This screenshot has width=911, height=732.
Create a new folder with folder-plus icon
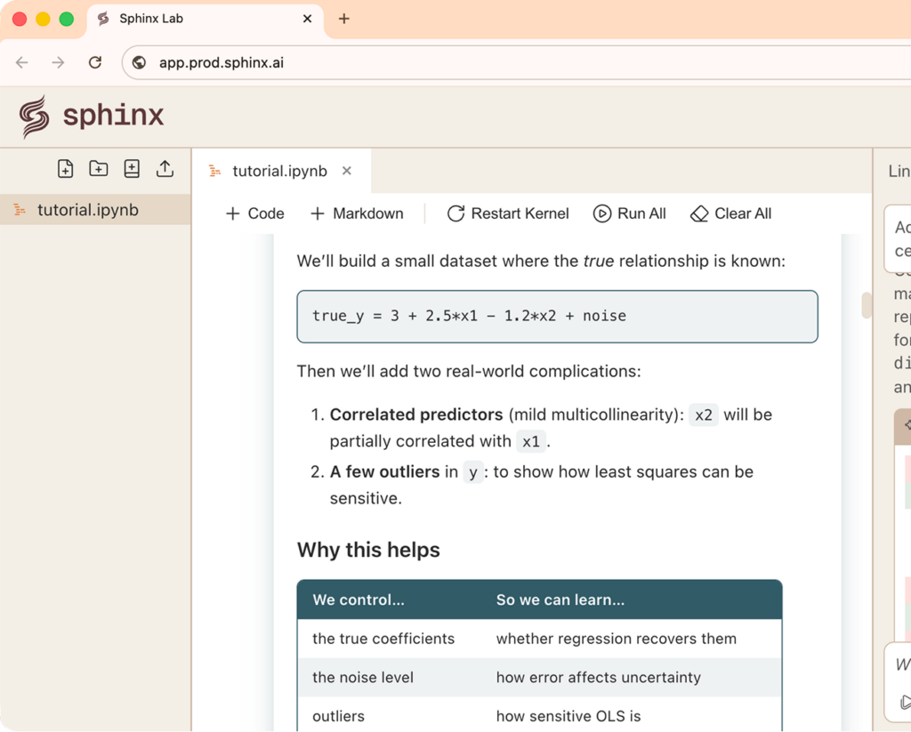coord(99,169)
